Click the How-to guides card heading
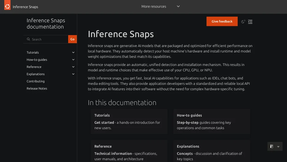The width and height of the screenshot is (287, 162). point(189,115)
